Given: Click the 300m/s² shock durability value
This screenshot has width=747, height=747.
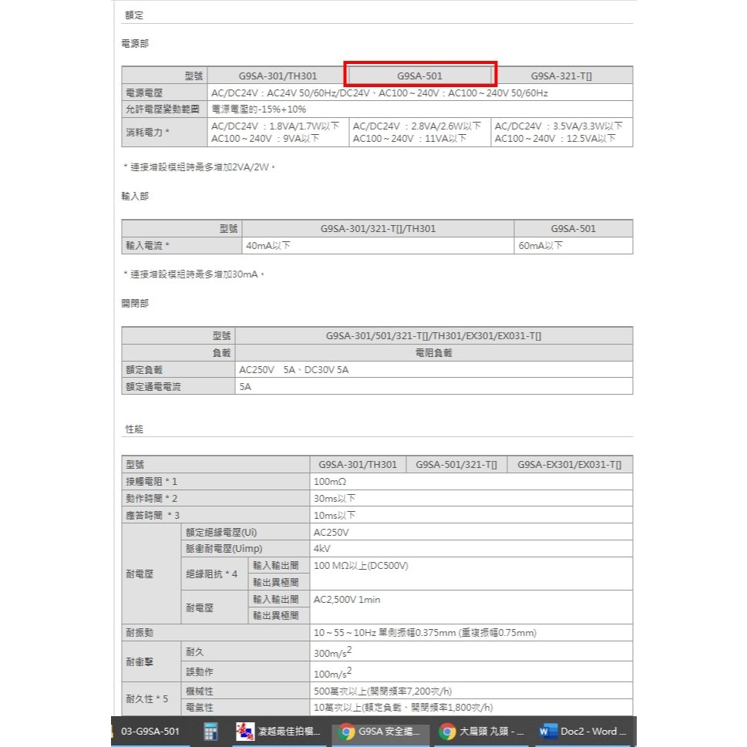Looking at the screenshot, I should coord(333,651).
